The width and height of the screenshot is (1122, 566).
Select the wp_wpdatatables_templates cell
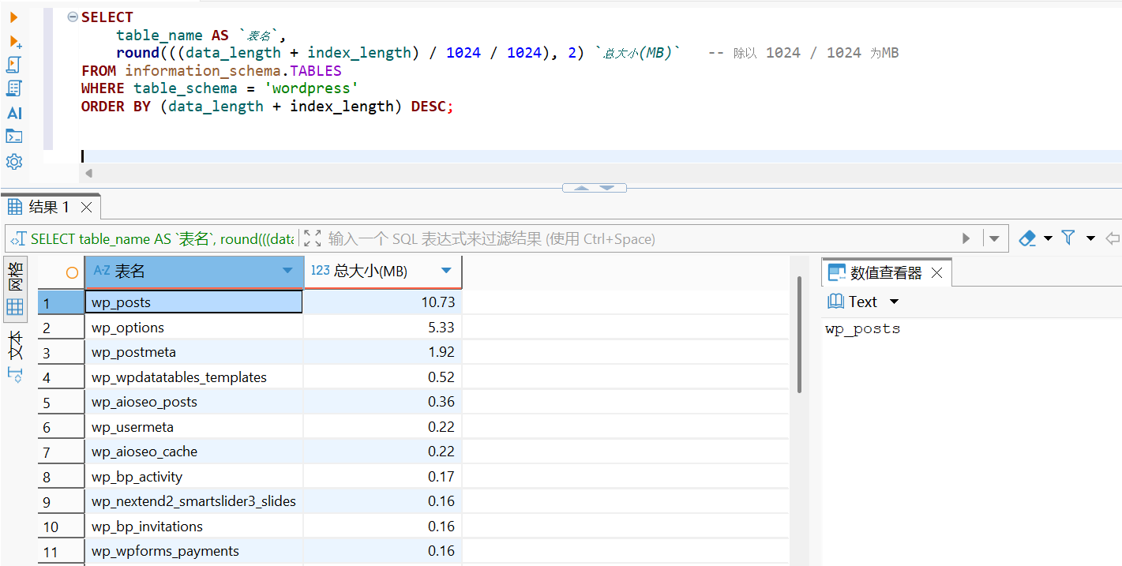(193, 377)
